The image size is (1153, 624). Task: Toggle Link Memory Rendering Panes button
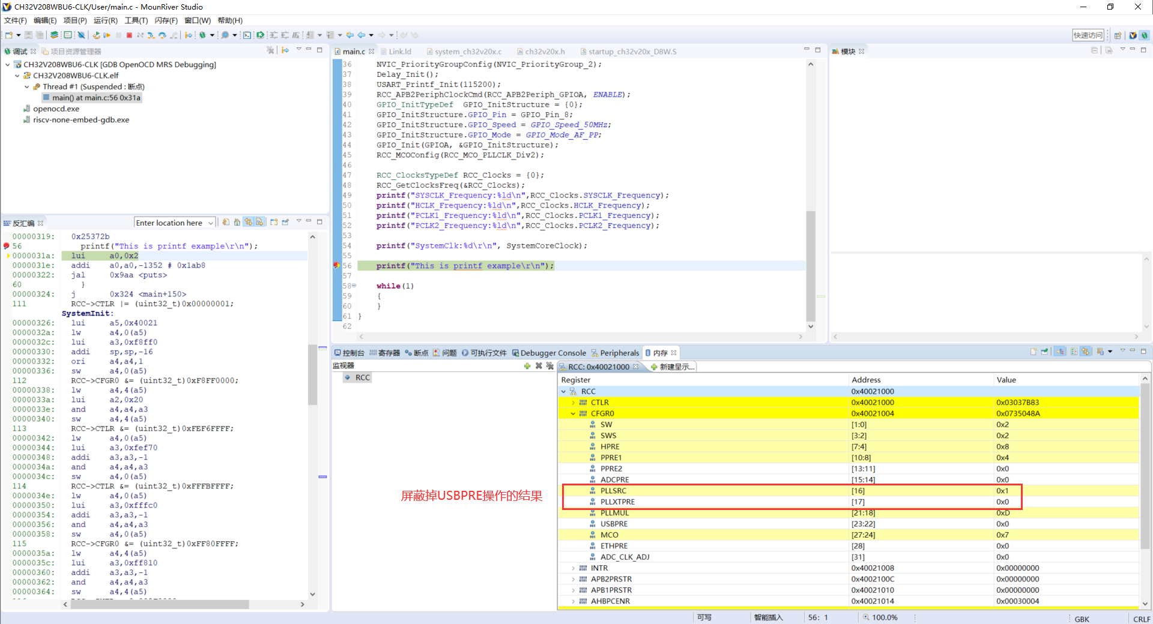coord(1085,352)
